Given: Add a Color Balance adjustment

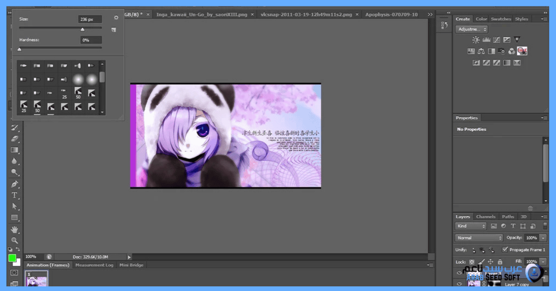Looking at the screenshot, I should pyautogui.click(x=481, y=51).
